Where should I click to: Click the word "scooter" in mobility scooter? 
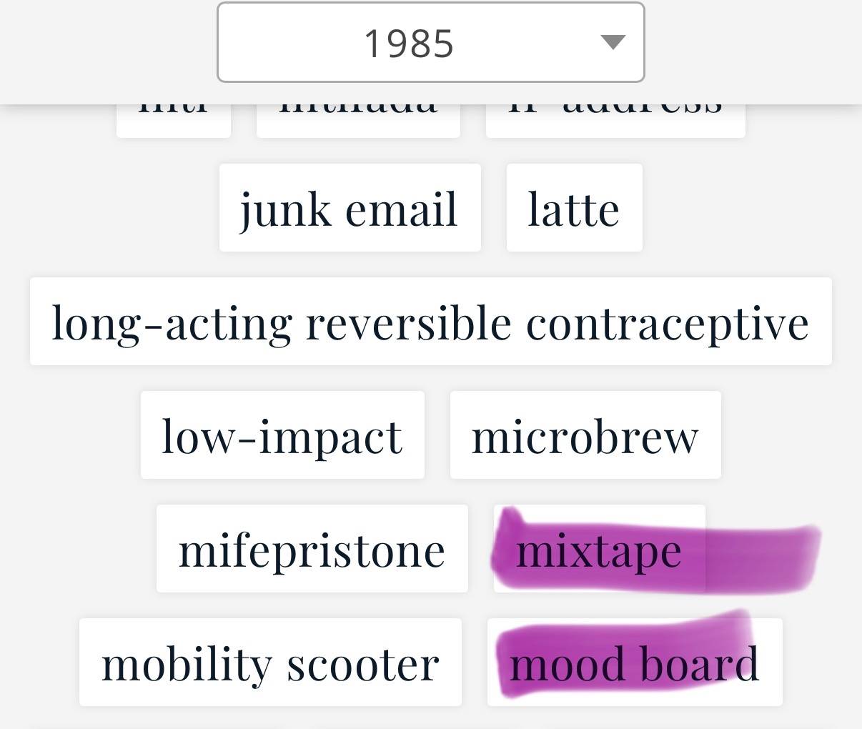363,664
